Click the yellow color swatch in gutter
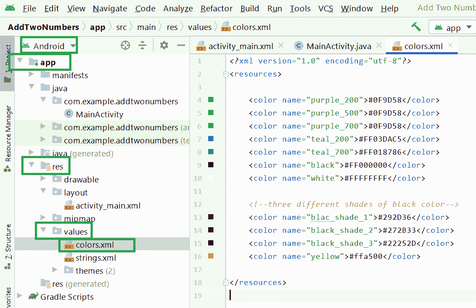This screenshot has height=308, width=476. tap(211, 256)
